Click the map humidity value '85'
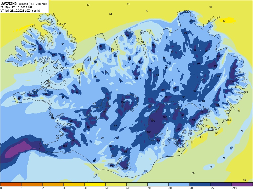253x190 pixels. (x=145, y=172)
